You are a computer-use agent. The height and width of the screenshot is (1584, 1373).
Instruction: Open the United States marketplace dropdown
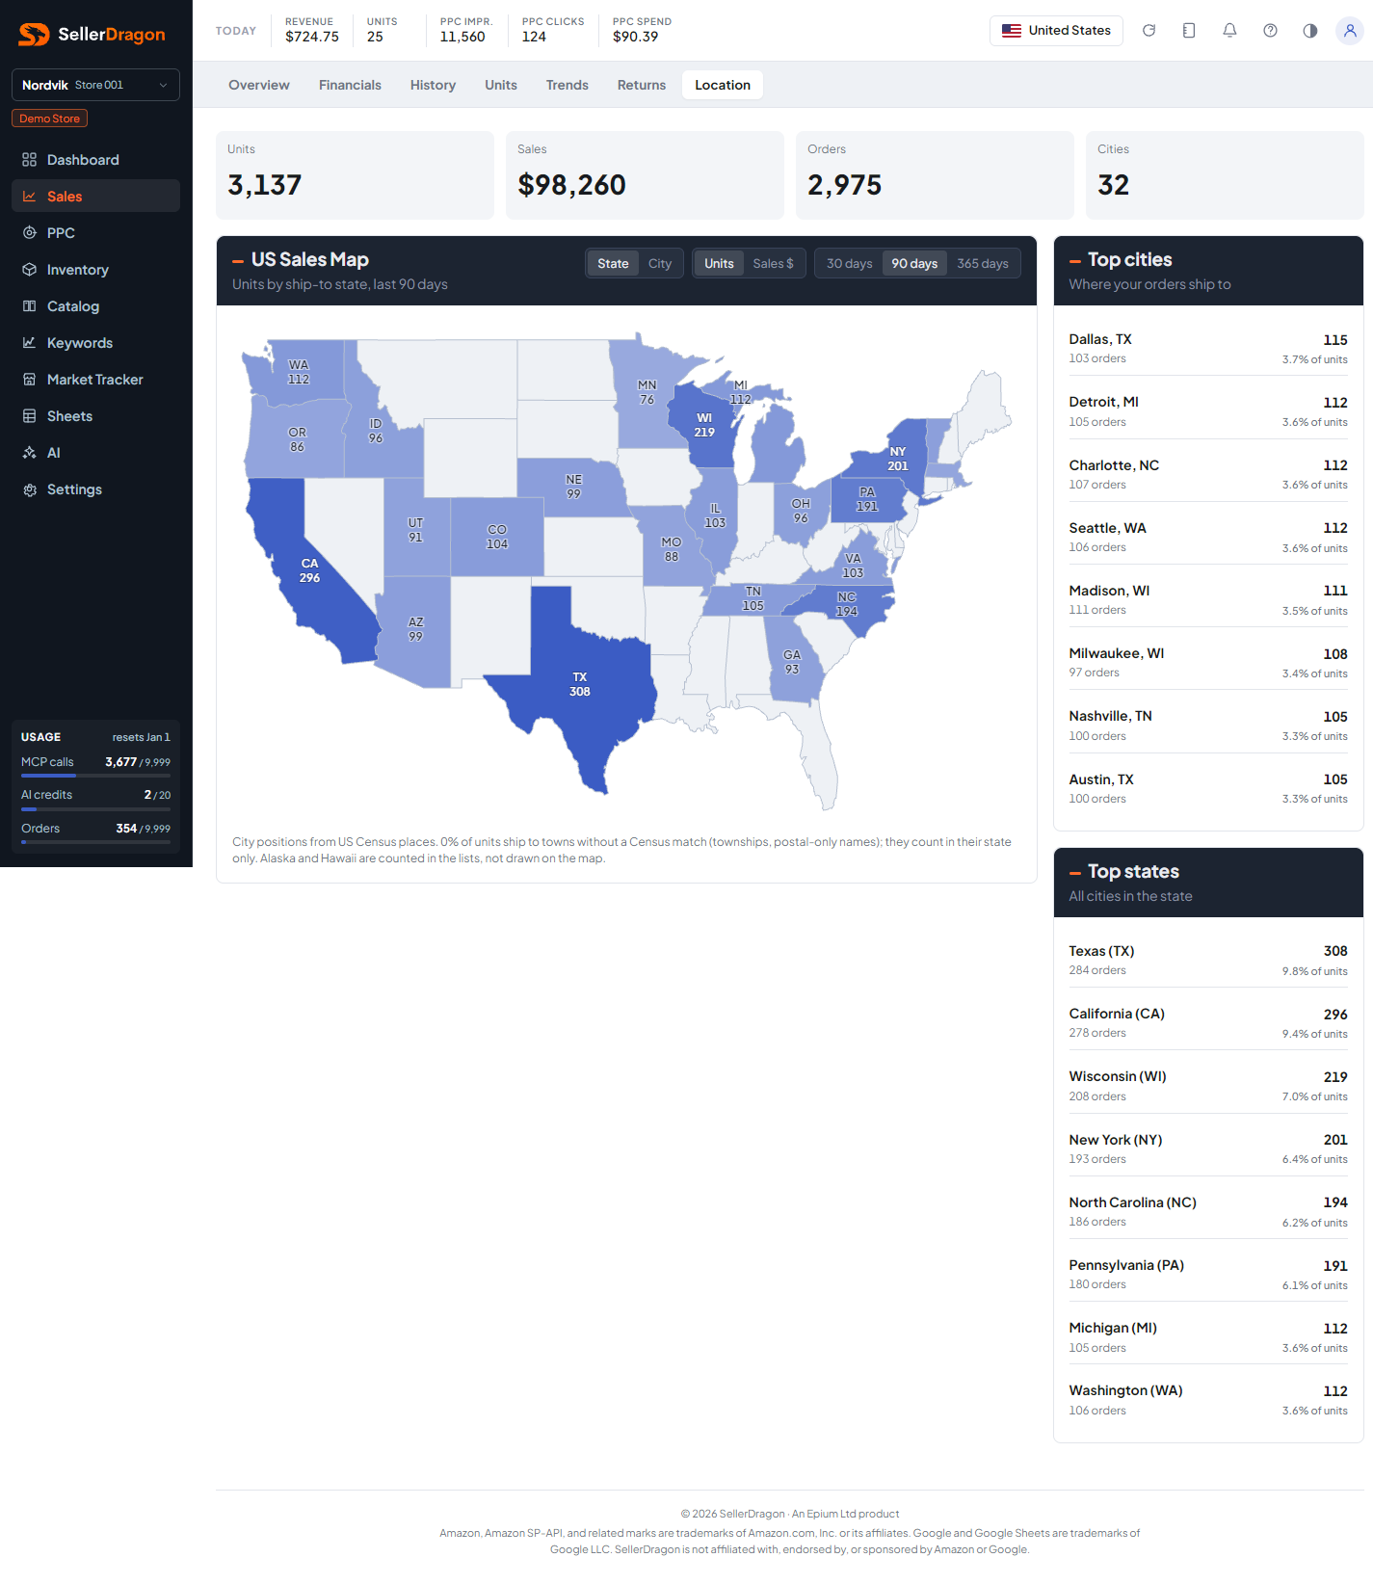(x=1056, y=31)
